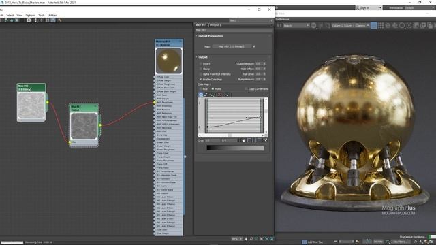Open the Preferences menu in frame buffer
The width and height of the screenshot is (436, 245).
point(282,20)
